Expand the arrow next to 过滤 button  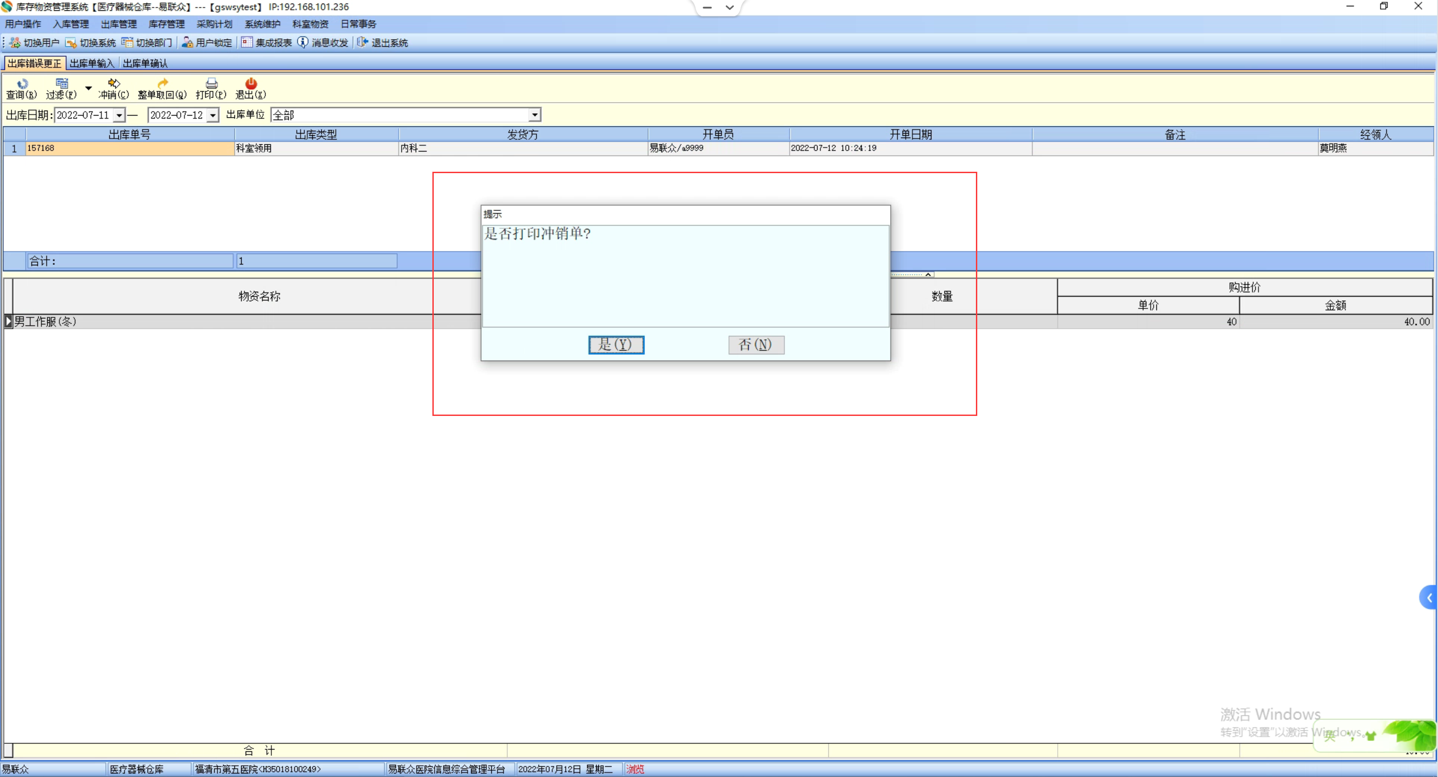[x=88, y=88]
